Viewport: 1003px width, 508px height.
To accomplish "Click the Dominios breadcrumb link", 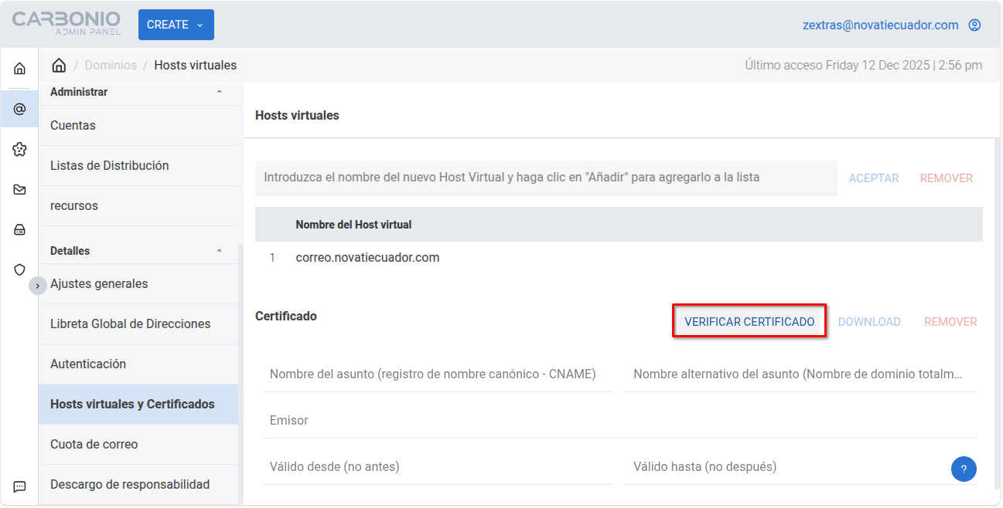I will (111, 65).
